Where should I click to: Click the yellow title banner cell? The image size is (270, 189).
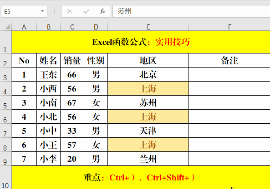(141, 42)
